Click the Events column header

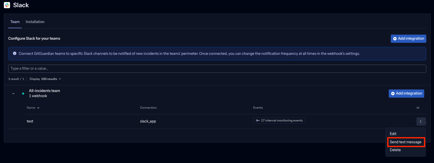pos(258,108)
